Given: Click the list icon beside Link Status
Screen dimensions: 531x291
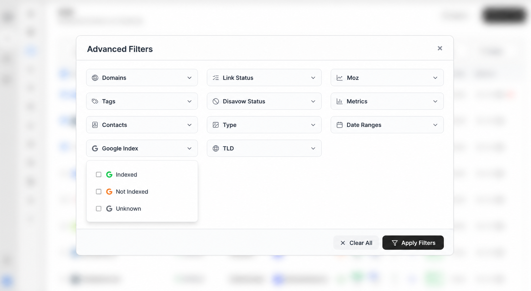Looking at the screenshot, I should (x=216, y=78).
